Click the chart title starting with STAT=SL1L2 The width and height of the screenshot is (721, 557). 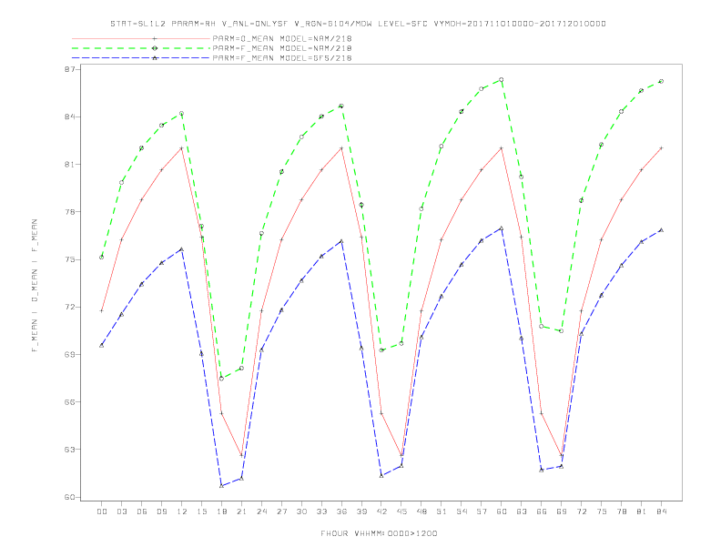click(x=358, y=24)
